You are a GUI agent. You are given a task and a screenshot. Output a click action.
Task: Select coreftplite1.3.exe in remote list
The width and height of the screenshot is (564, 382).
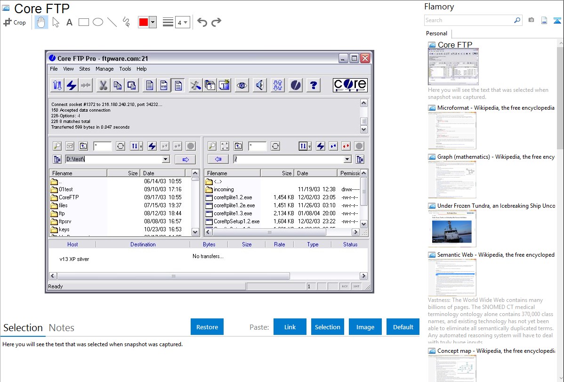click(x=233, y=213)
